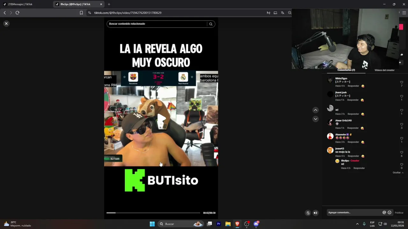Open emoji picker in comment box

390,212
